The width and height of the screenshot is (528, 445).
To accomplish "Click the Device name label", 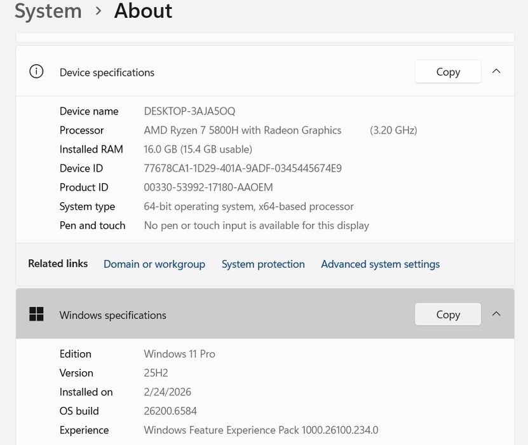I will [89, 111].
